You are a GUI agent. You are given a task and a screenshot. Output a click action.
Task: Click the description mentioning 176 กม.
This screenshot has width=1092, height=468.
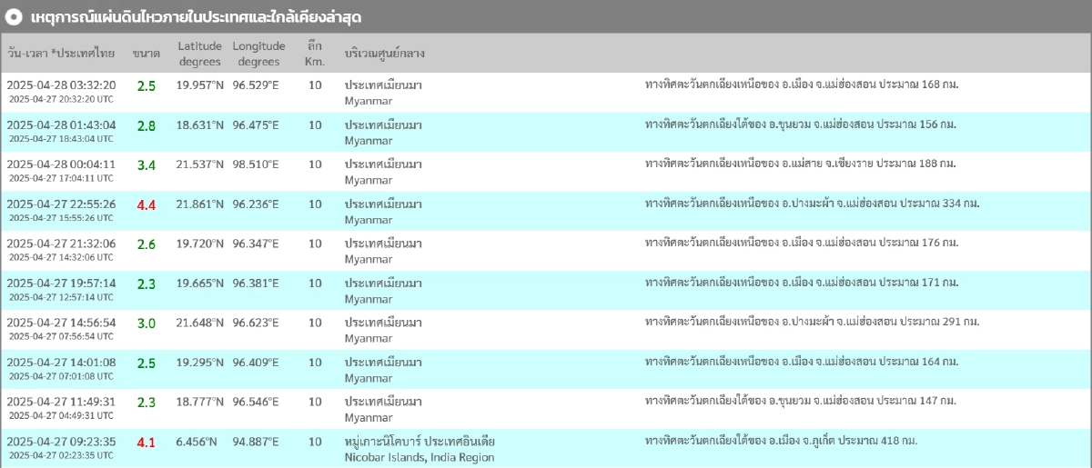pos(802,244)
